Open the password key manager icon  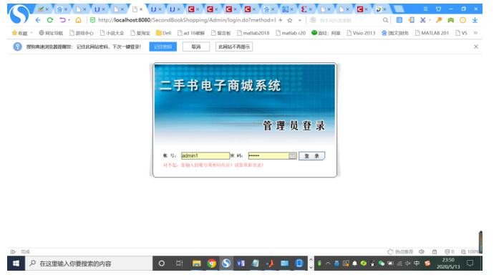pos(438,20)
